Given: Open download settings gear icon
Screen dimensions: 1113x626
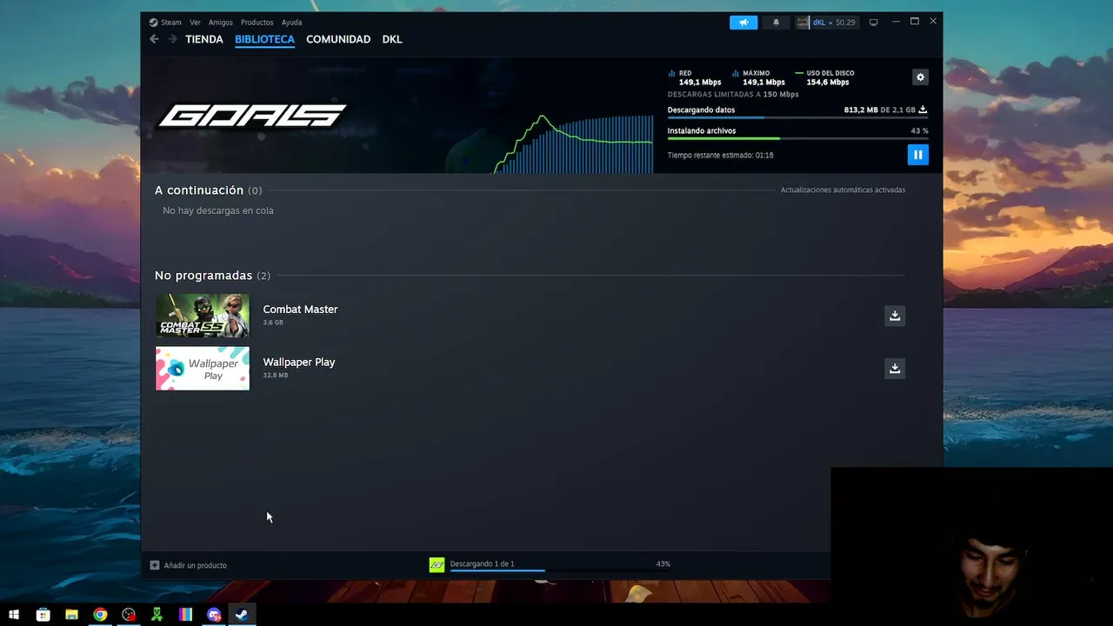Looking at the screenshot, I should click(920, 77).
